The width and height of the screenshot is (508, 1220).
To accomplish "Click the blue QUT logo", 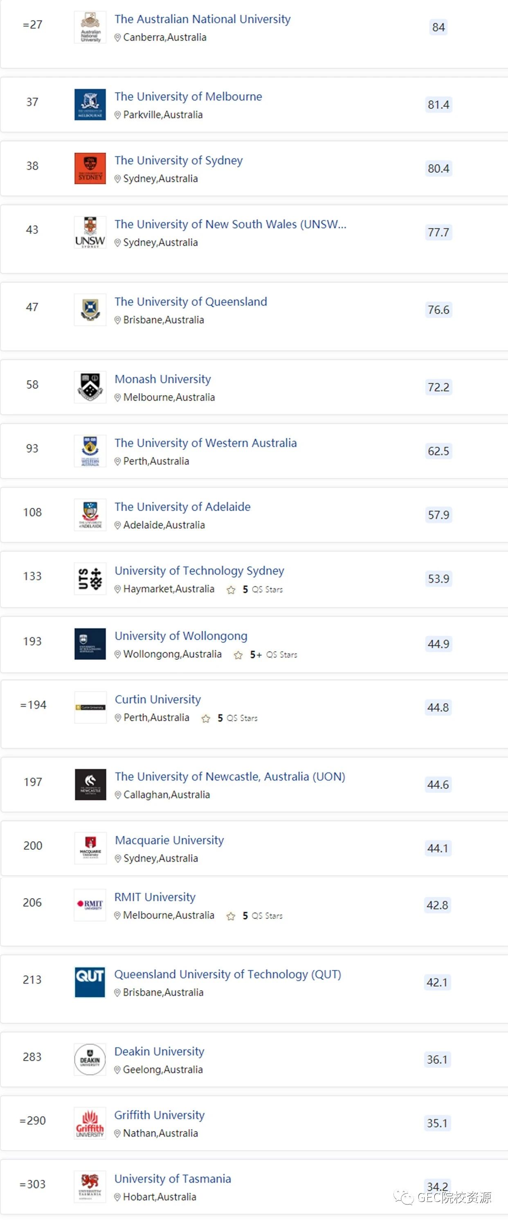I will (90, 982).
